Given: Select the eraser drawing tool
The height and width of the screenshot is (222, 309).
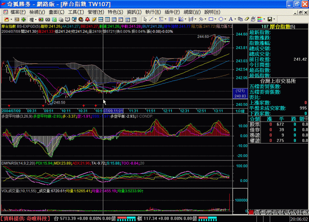Looking at the screenshot, I should pos(247,19).
